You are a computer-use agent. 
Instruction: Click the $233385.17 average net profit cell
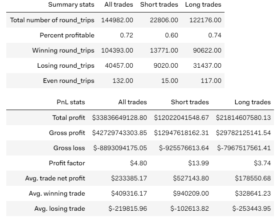129,178
